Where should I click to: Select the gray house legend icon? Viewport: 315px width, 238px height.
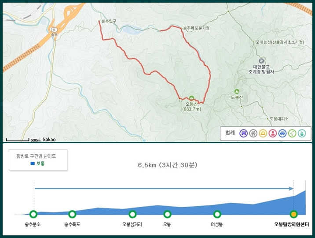pos(253,133)
